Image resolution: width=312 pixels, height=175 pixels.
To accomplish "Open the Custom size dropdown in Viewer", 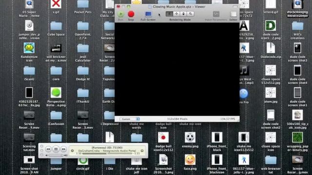I will (130, 119).
